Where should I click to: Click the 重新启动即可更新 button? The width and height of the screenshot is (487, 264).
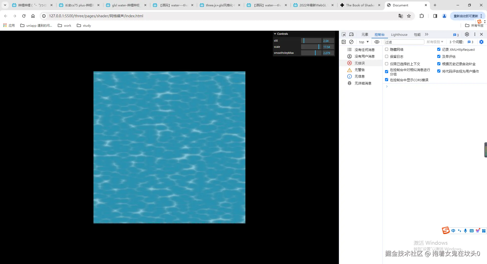tap(466, 16)
